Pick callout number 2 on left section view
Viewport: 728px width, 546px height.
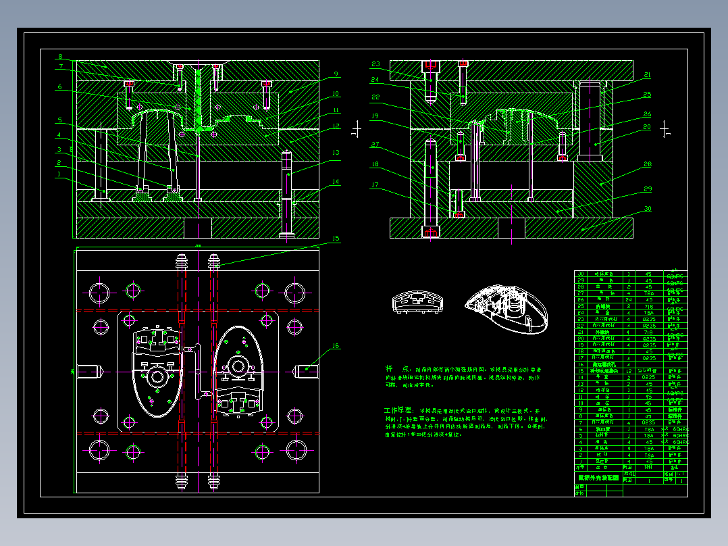pyautogui.click(x=59, y=163)
